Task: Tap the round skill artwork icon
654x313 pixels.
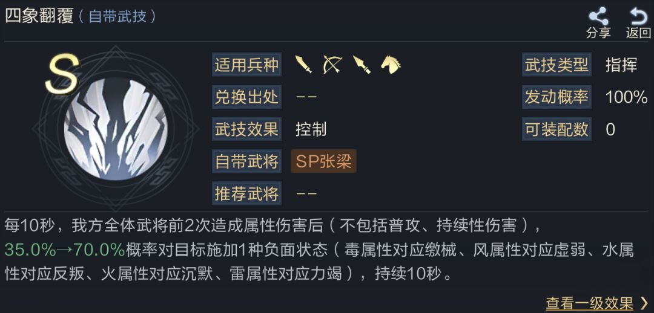Action: click(x=116, y=129)
